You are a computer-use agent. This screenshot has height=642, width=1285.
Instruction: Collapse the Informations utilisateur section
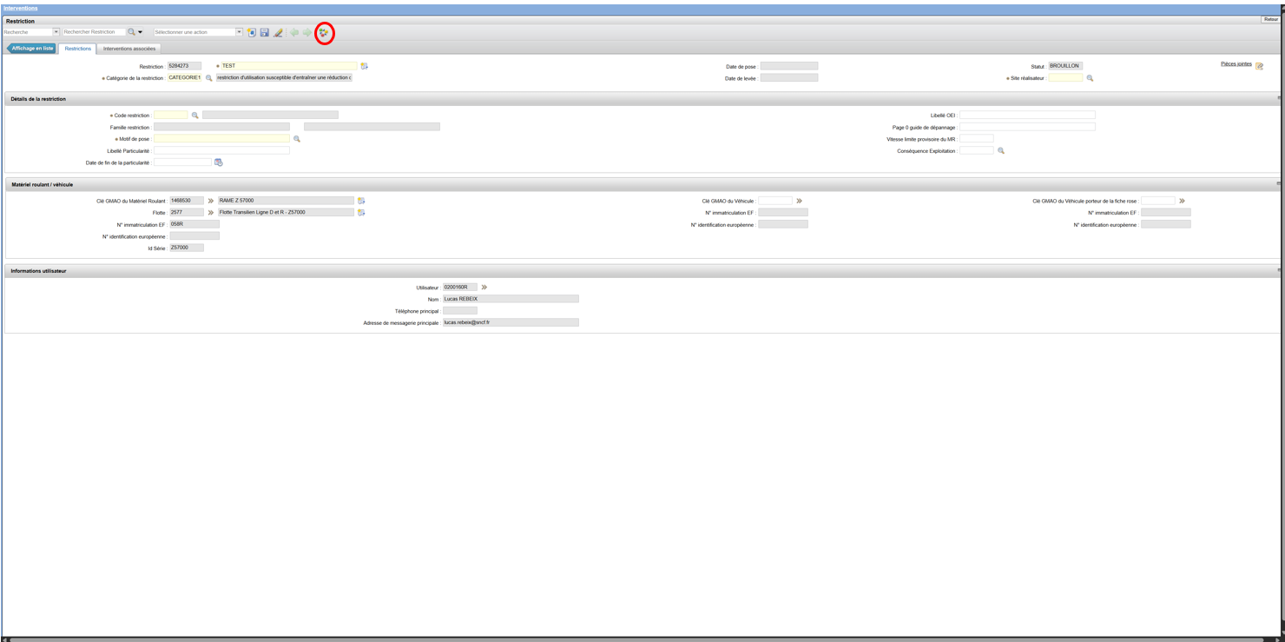click(x=1279, y=270)
